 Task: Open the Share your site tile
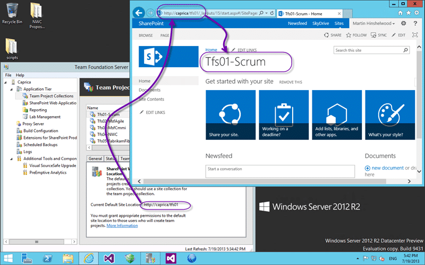[231, 115]
